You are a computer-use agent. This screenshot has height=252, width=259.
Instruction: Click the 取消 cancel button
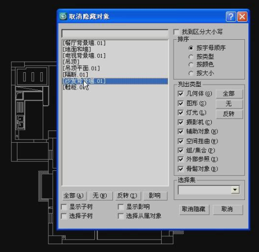click(228, 209)
